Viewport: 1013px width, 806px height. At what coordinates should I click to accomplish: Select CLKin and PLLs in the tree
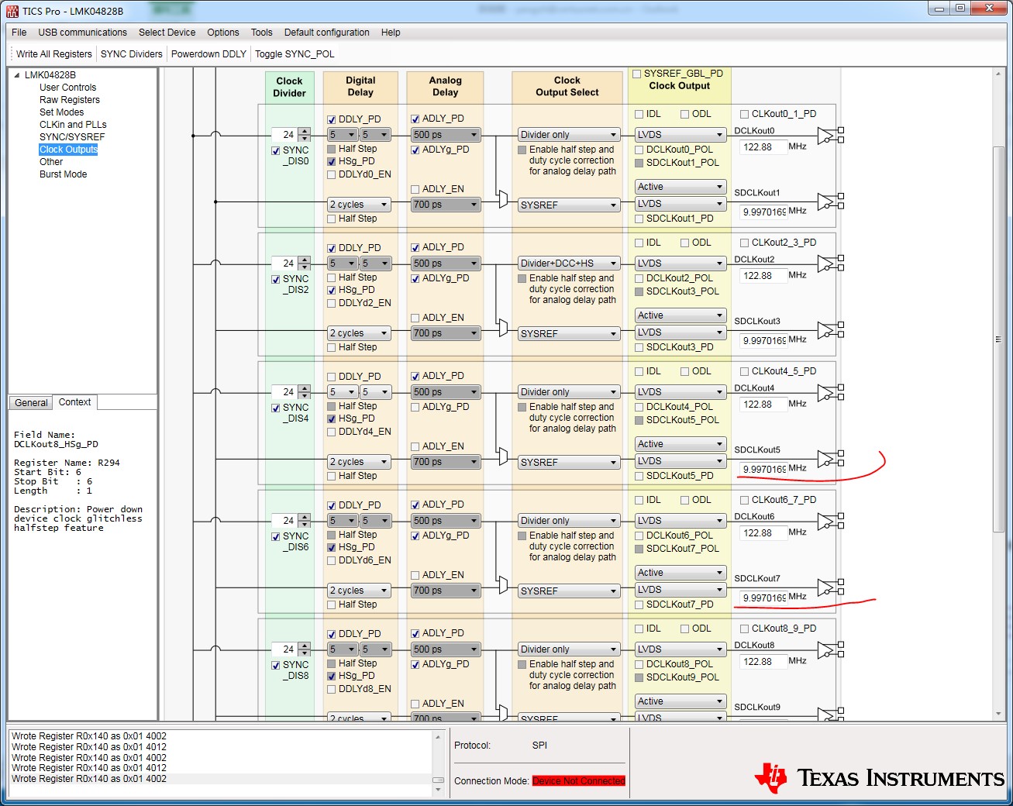click(x=73, y=125)
